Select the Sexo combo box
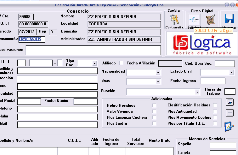Image resolution: width=238 pixels, height=155 pixels. (144, 81)
